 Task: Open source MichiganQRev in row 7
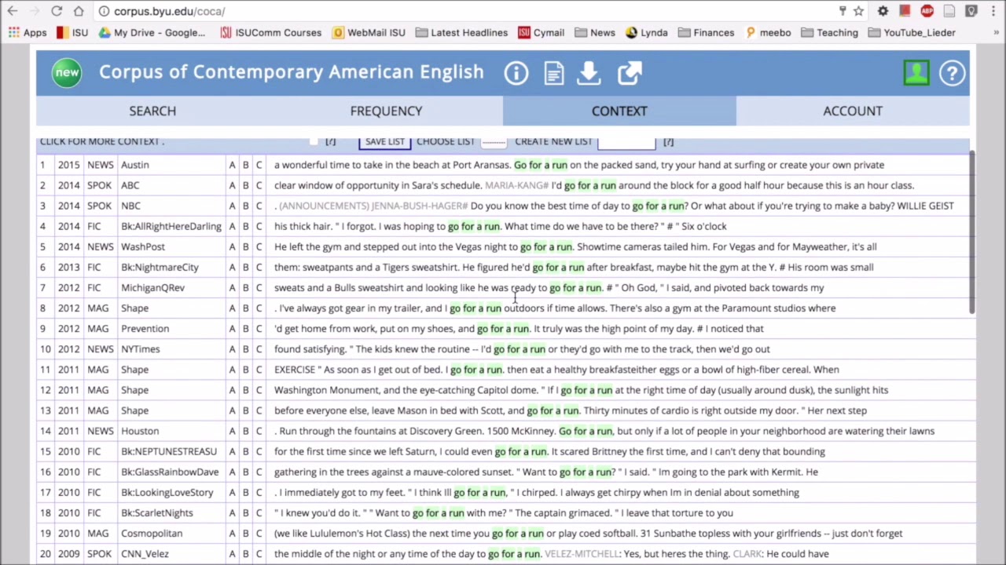coord(152,287)
